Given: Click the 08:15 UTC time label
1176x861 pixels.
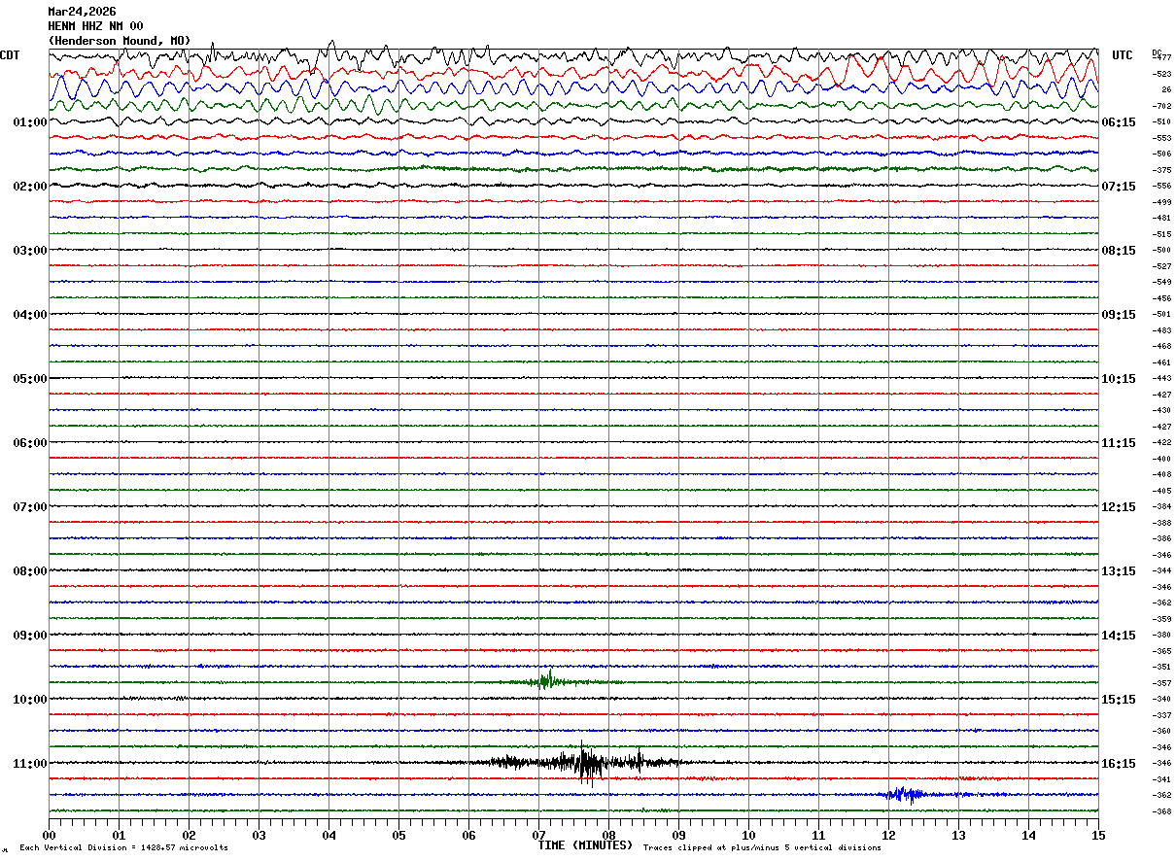Looking at the screenshot, I should (1119, 251).
